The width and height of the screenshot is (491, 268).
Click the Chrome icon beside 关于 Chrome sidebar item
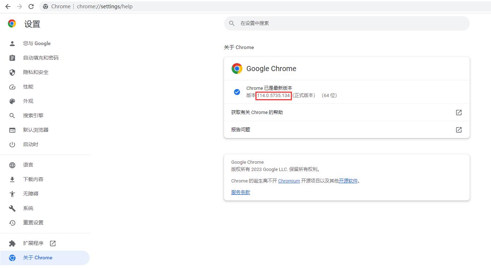(x=12, y=258)
